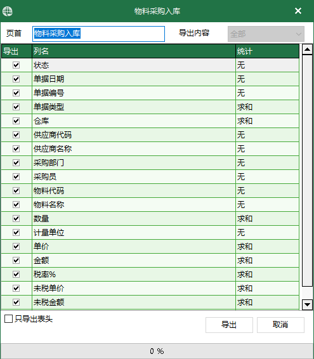The height and width of the screenshot is (359, 314).
Task: Click the 导出 button
Action: [229, 325]
